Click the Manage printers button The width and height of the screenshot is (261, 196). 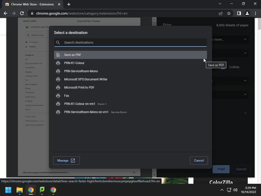[66, 161]
